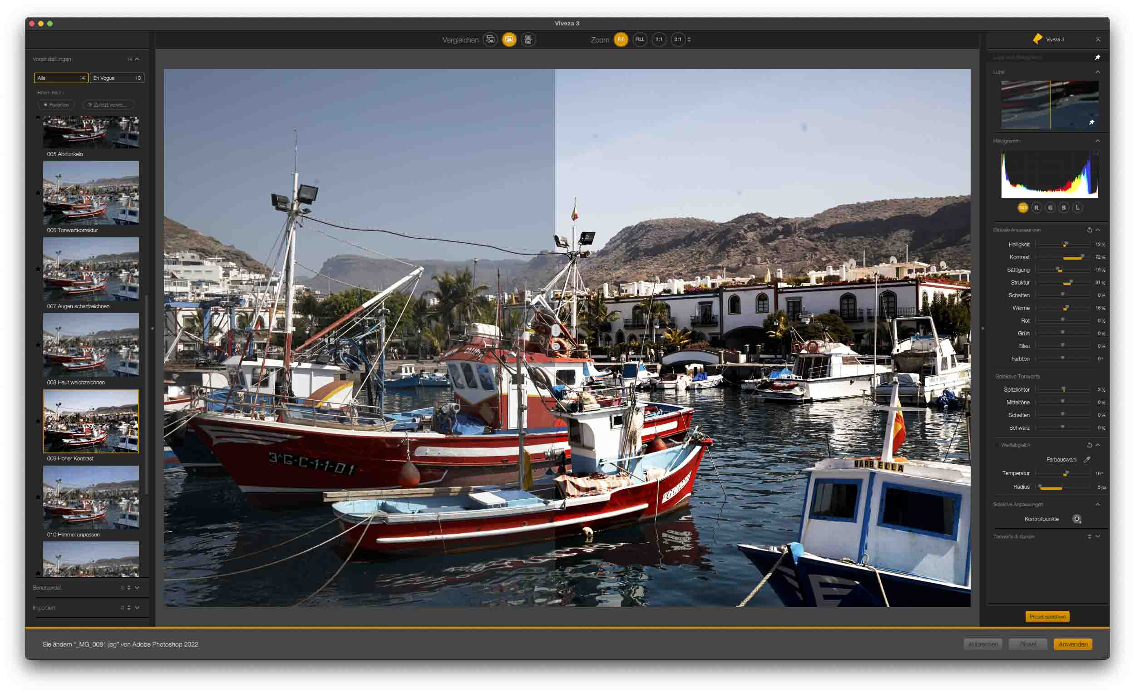
Task: Select the 009 Hoher Kontrast preset thumbnail
Action: [x=91, y=421]
